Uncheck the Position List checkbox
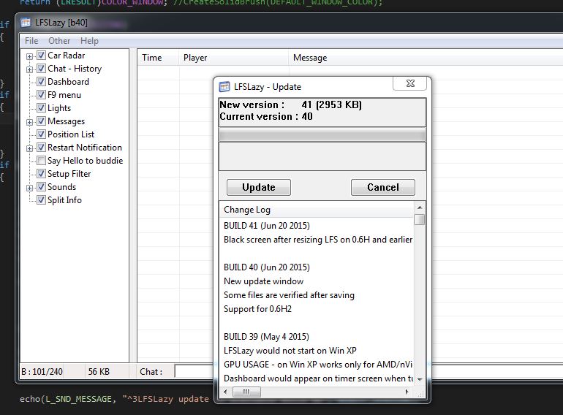Image resolution: width=563 pixels, height=415 pixels. [41, 134]
